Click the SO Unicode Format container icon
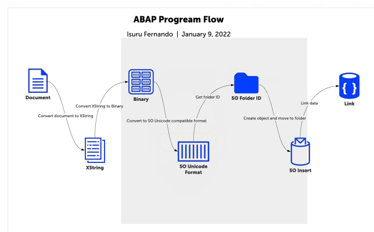Image resolution: width=374 pixels, height=232 pixels. (193, 151)
